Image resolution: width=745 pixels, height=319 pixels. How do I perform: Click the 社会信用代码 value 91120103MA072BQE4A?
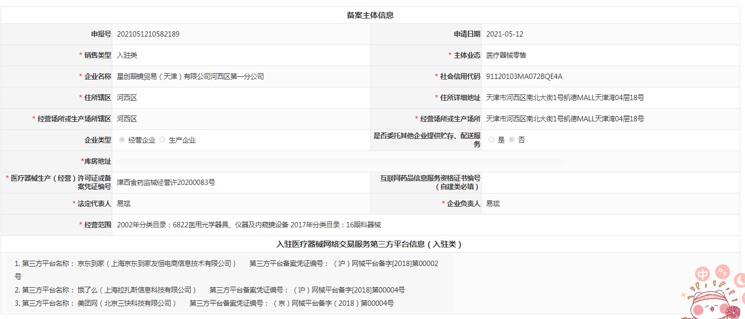pos(524,76)
